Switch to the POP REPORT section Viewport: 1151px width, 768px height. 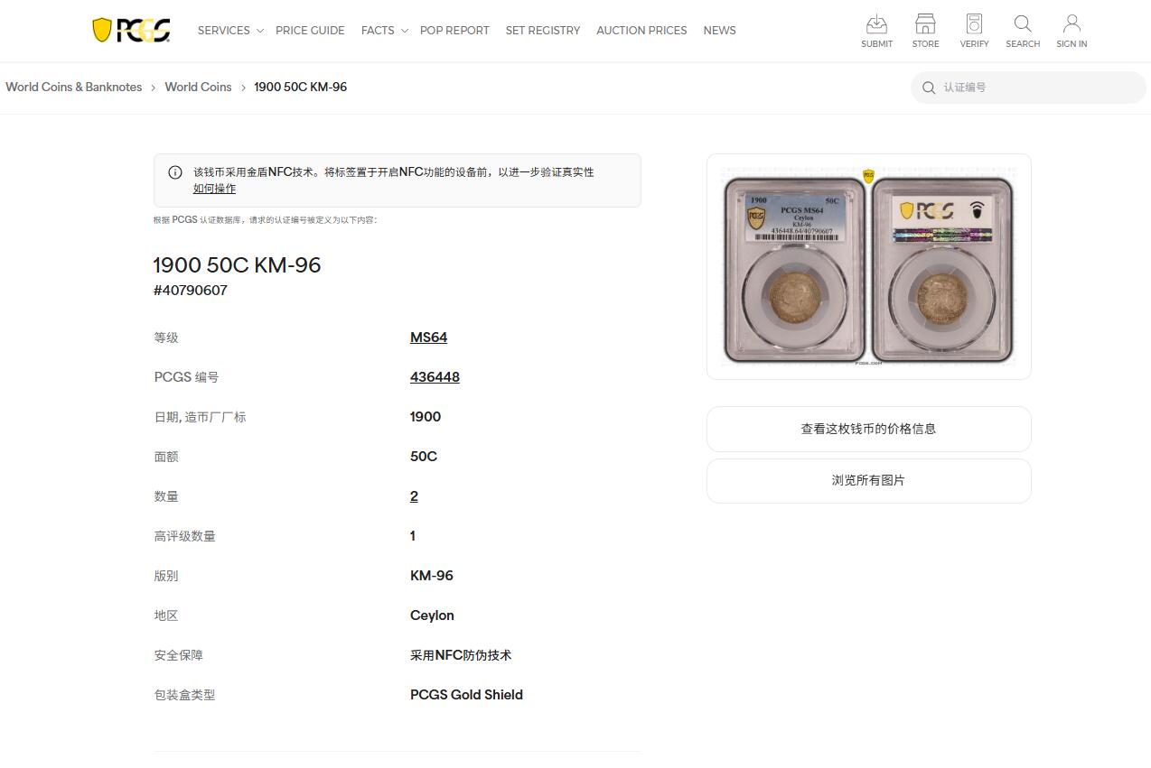pyautogui.click(x=454, y=30)
